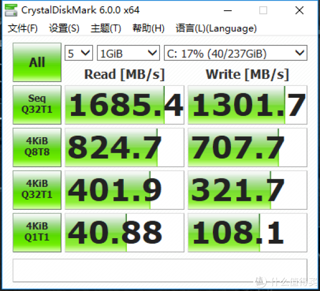Open the 帮助(H) menu
This screenshot has width=320, height=291.
(x=148, y=28)
